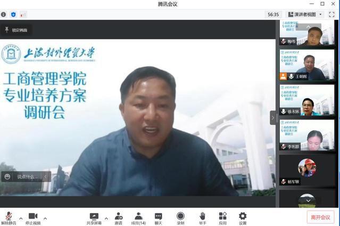340x226 pixels.
Task: Click the meeting info icon
Action: tap(4, 14)
